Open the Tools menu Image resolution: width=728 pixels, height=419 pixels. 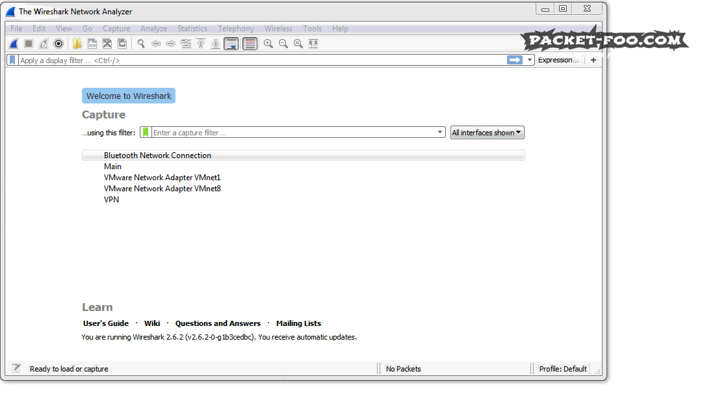(313, 29)
